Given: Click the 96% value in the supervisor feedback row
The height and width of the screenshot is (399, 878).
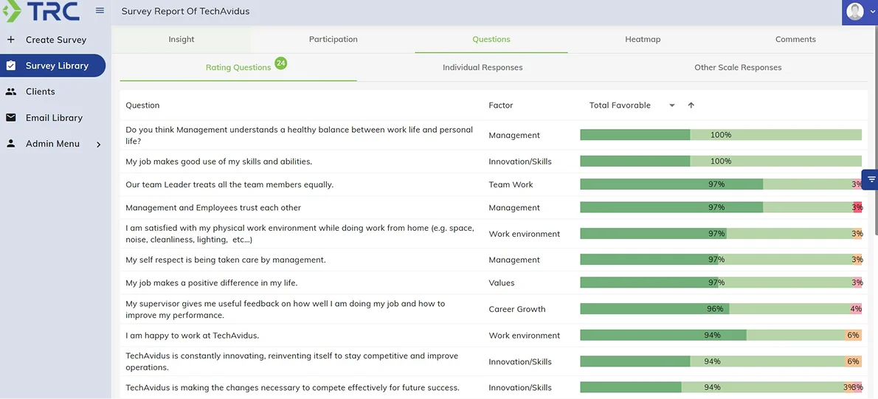Looking at the screenshot, I should [715, 309].
